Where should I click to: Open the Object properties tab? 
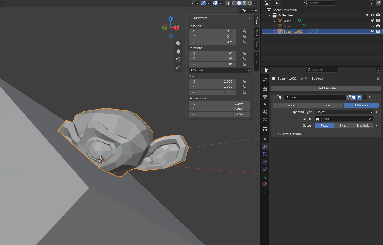pos(265,139)
